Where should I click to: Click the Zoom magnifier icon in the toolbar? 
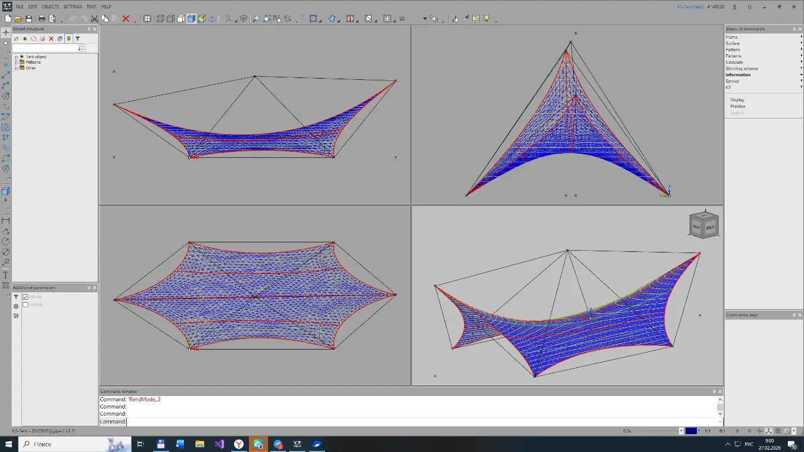pos(255,18)
